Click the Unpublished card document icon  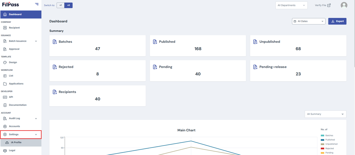(255, 42)
